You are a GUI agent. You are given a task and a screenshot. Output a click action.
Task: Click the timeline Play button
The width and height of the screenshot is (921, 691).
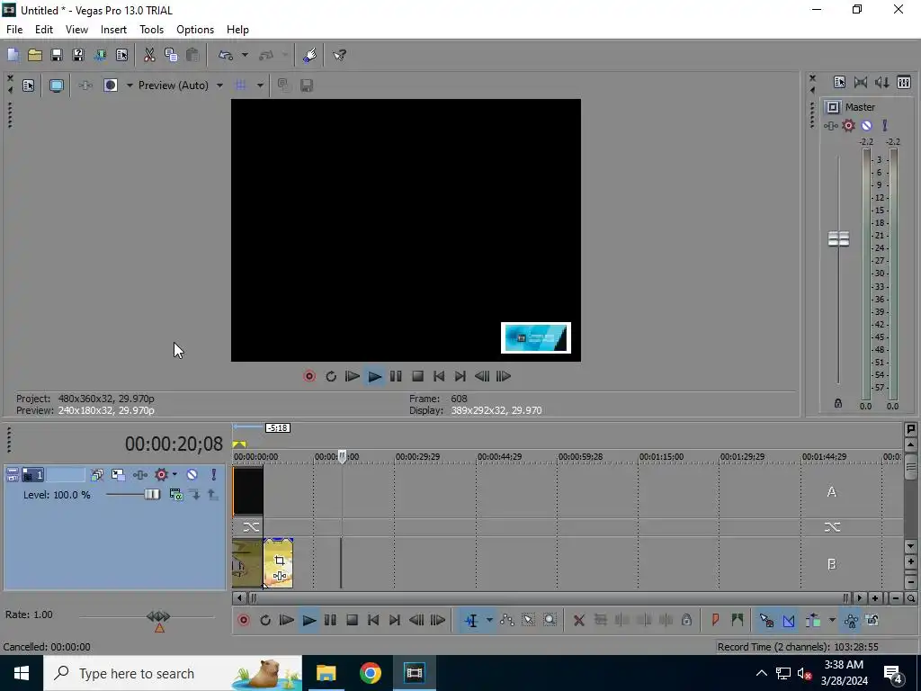309,620
